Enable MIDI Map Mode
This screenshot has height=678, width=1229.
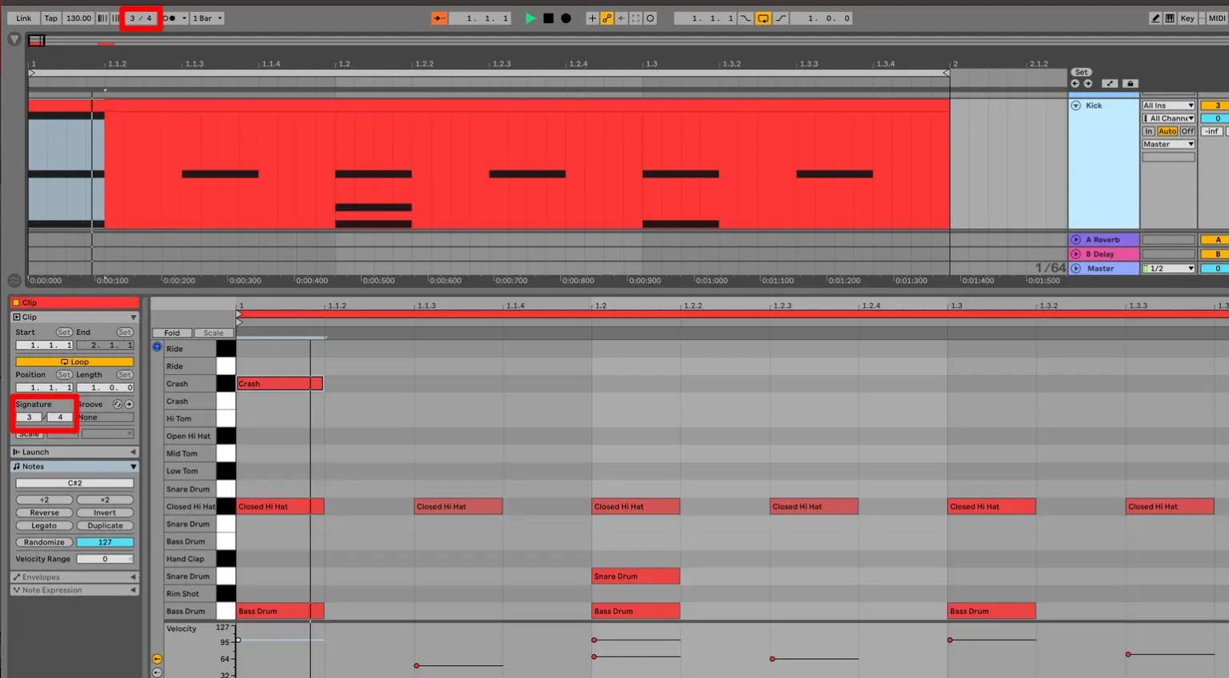(x=1217, y=18)
